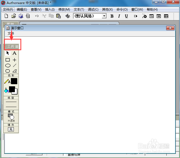Click the Paste clipboard icon

pos(58,16)
